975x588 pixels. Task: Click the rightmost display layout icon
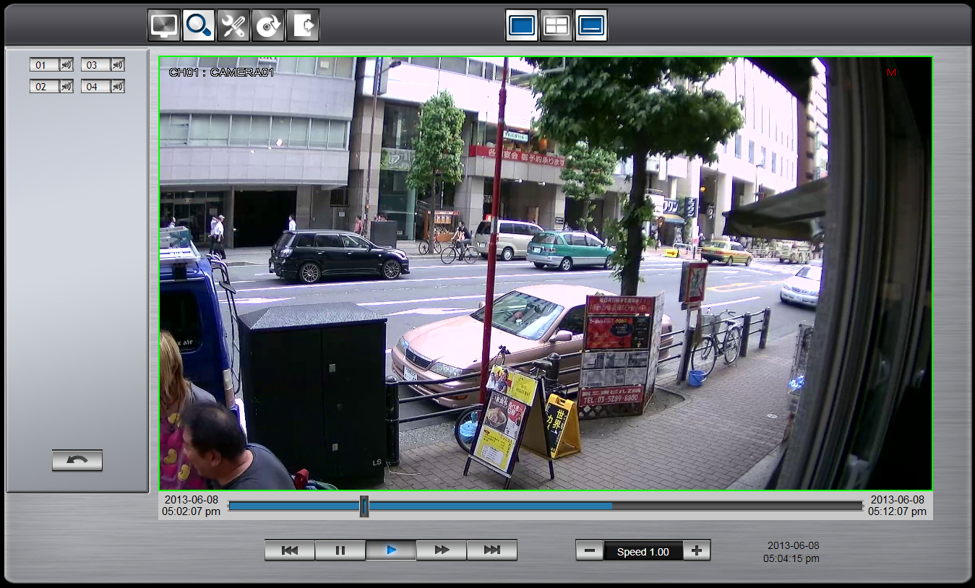tap(590, 24)
